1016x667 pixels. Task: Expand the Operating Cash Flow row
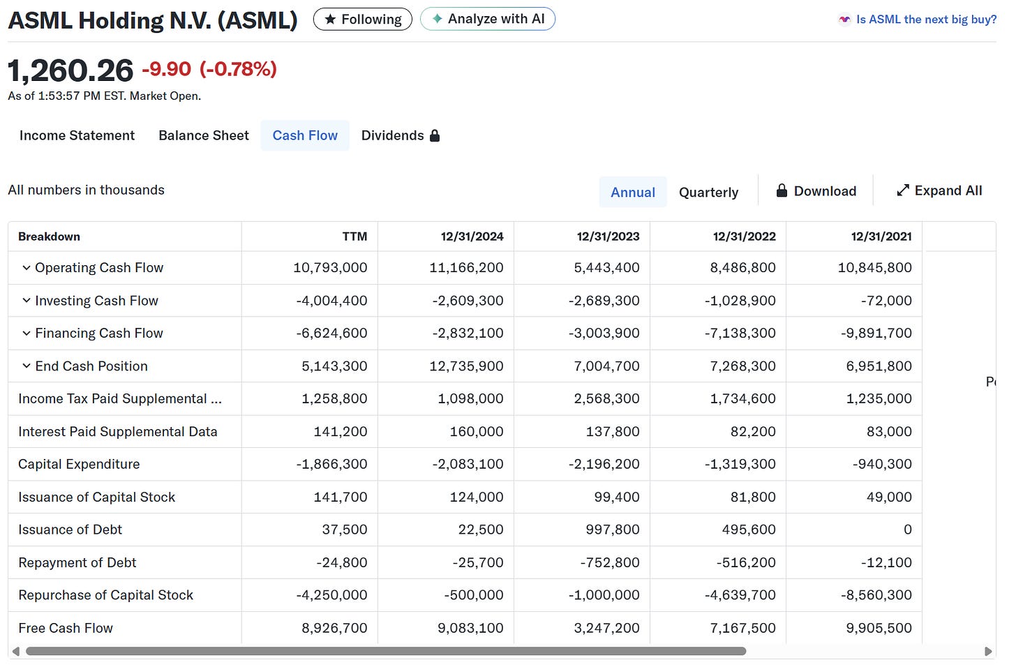click(x=26, y=267)
